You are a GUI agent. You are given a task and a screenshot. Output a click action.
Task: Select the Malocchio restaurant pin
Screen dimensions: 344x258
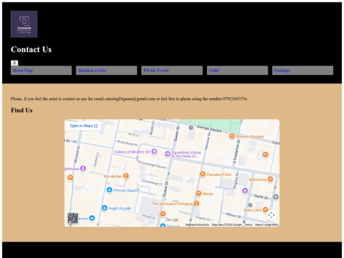[x=270, y=179]
